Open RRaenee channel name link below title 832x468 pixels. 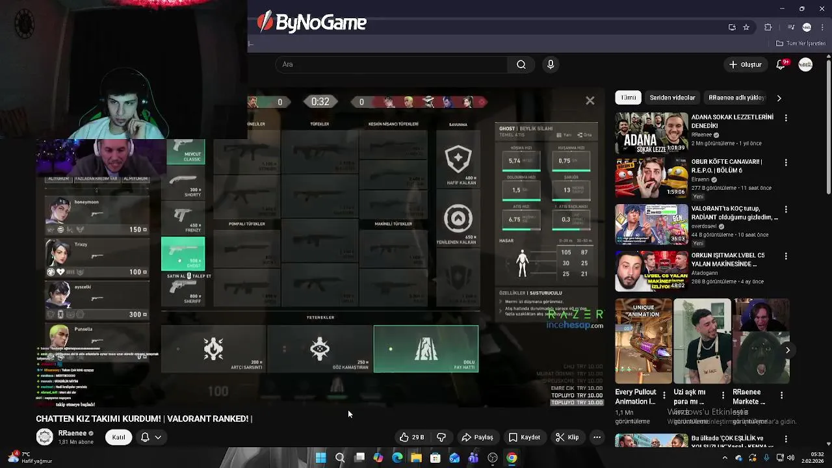click(x=72, y=433)
